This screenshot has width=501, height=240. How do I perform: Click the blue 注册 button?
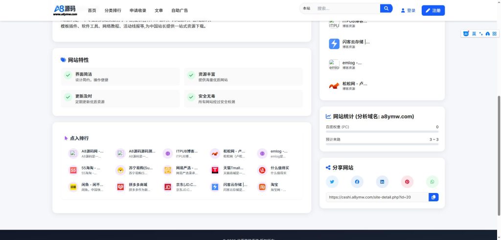click(433, 11)
